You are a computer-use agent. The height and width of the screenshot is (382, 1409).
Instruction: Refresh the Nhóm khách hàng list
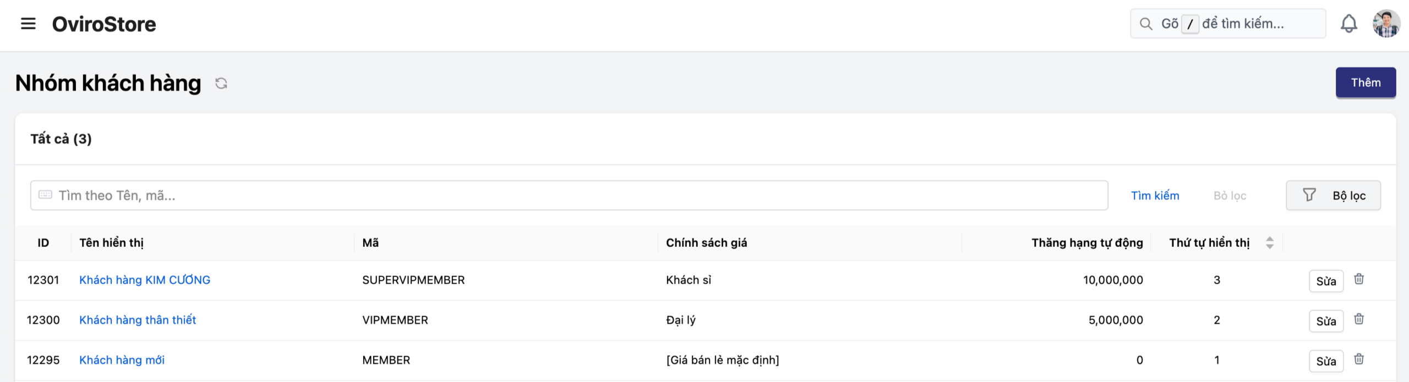221,84
